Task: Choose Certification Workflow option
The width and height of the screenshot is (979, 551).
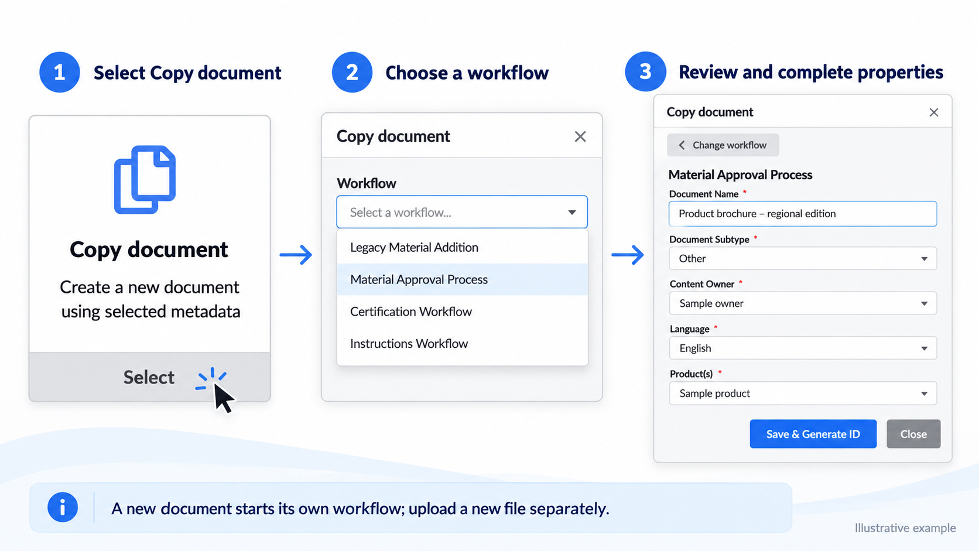Action: [x=462, y=312]
